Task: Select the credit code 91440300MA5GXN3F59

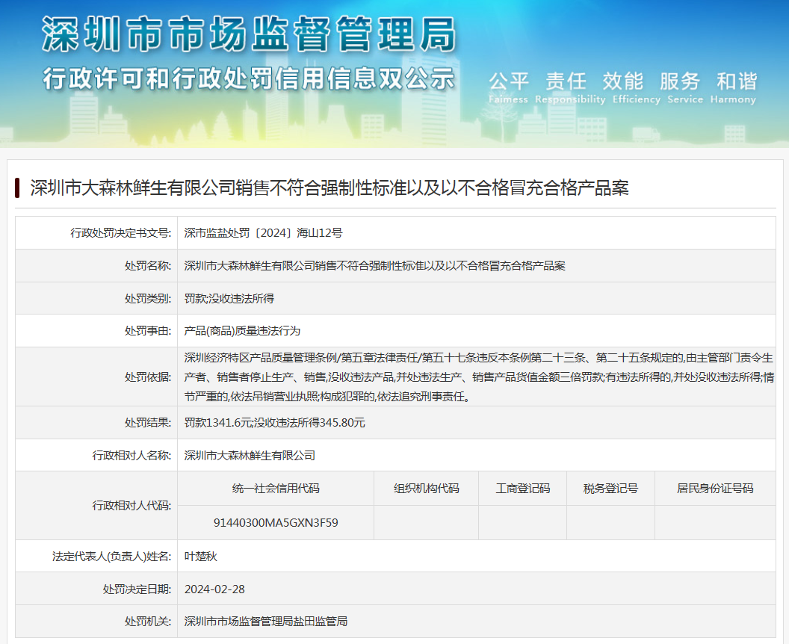Action: pyautogui.click(x=276, y=522)
